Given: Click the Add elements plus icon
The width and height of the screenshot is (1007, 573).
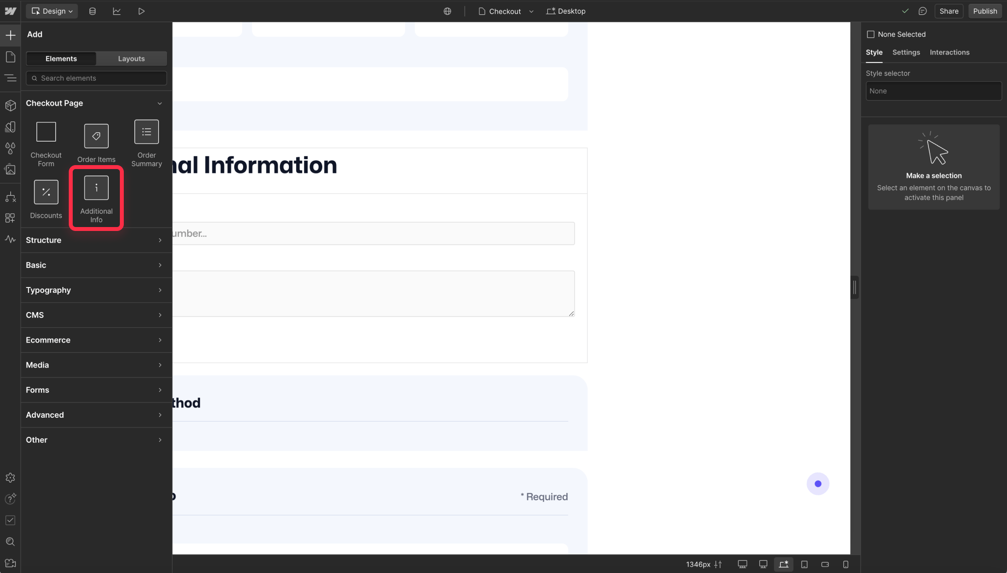Looking at the screenshot, I should (x=10, y=35).
